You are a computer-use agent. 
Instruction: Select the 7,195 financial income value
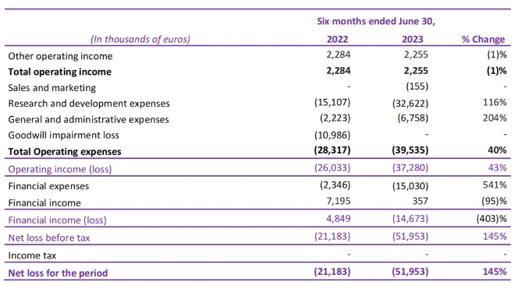pyautogui.click(x=339, y=201)
